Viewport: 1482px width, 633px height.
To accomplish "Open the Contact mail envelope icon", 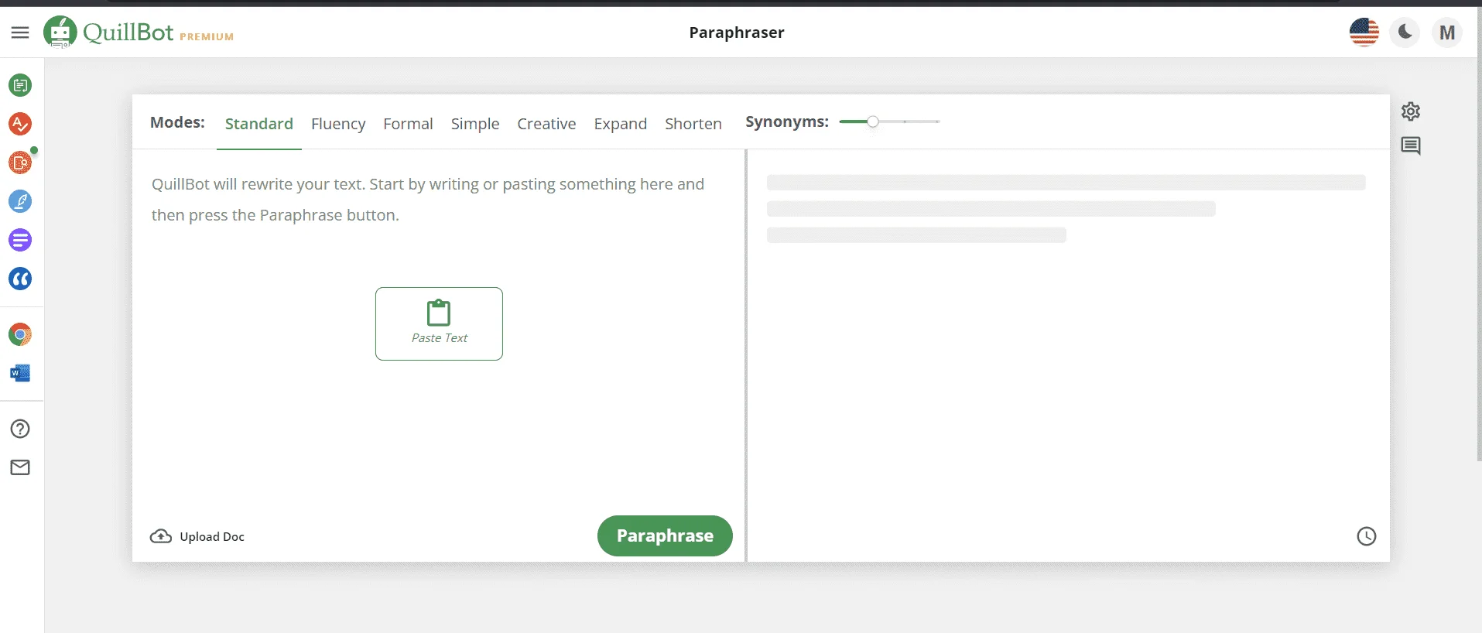I will coord(20,467).
